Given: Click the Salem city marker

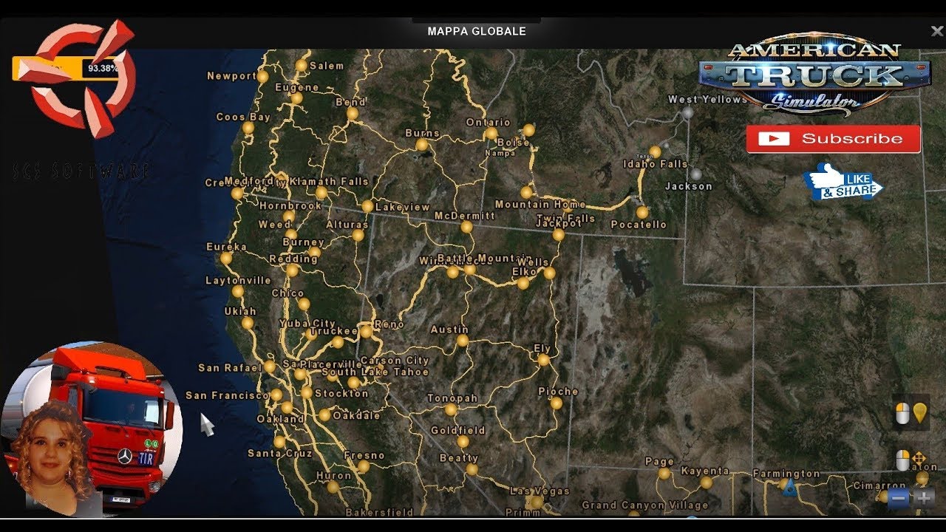Looking at the screenshot, I should coord(301,66).
